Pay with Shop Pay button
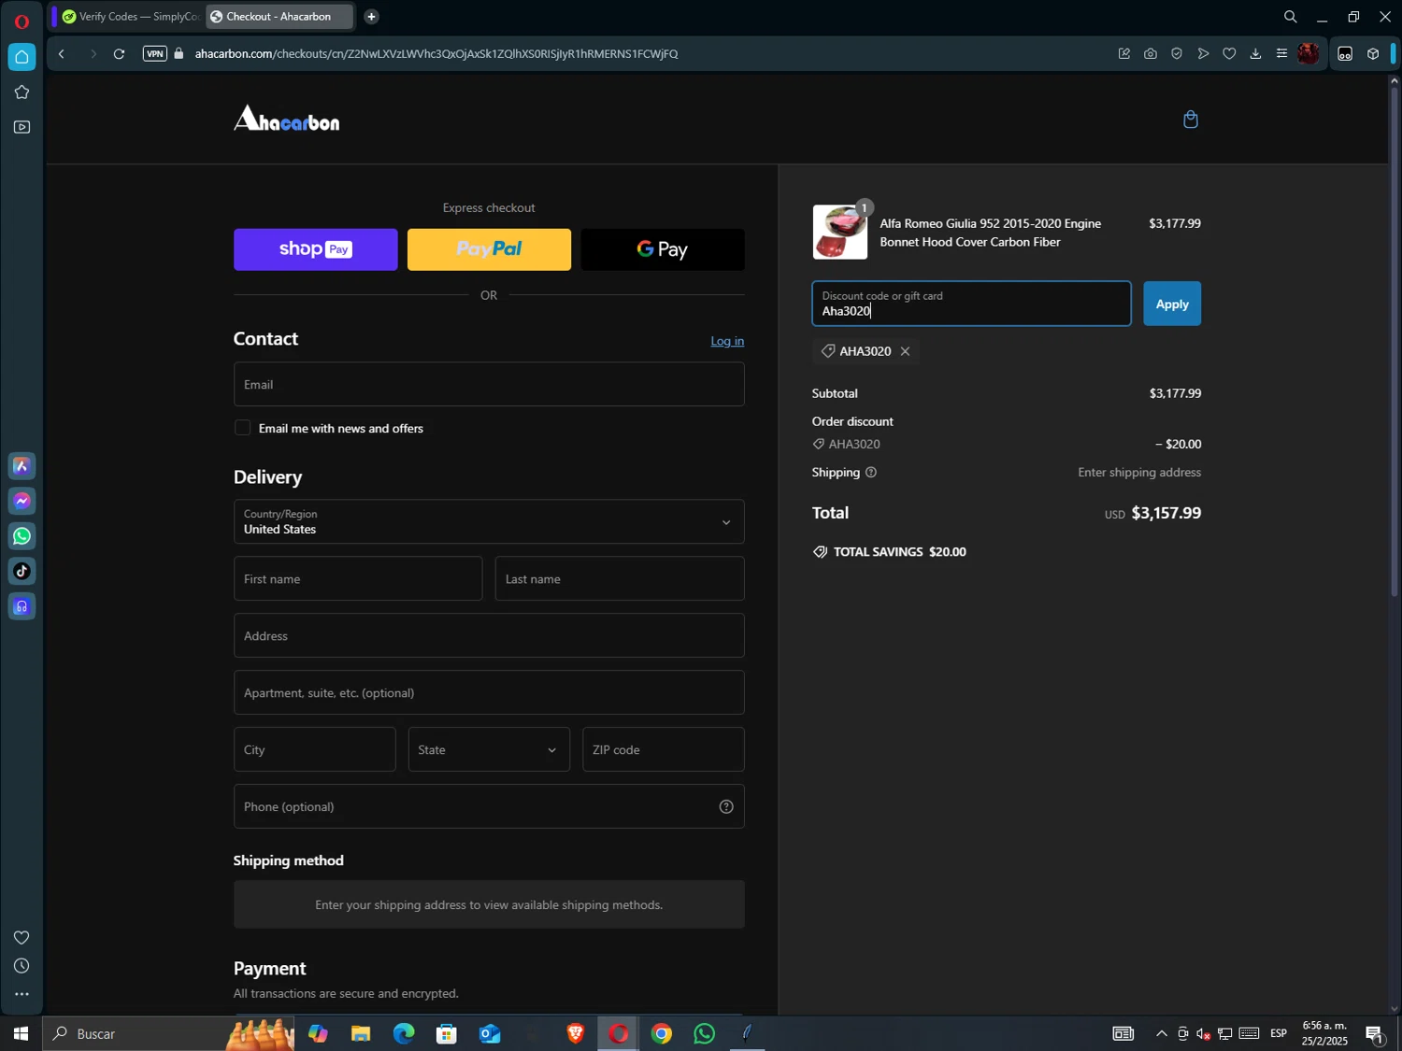 316,249
